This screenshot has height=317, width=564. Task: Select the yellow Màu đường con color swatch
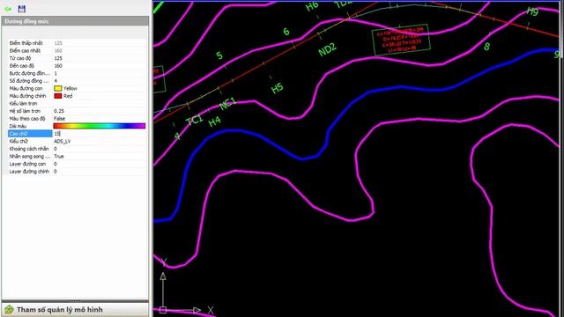[x=57, y=88]
